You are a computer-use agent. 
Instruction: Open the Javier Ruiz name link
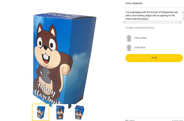140,47
